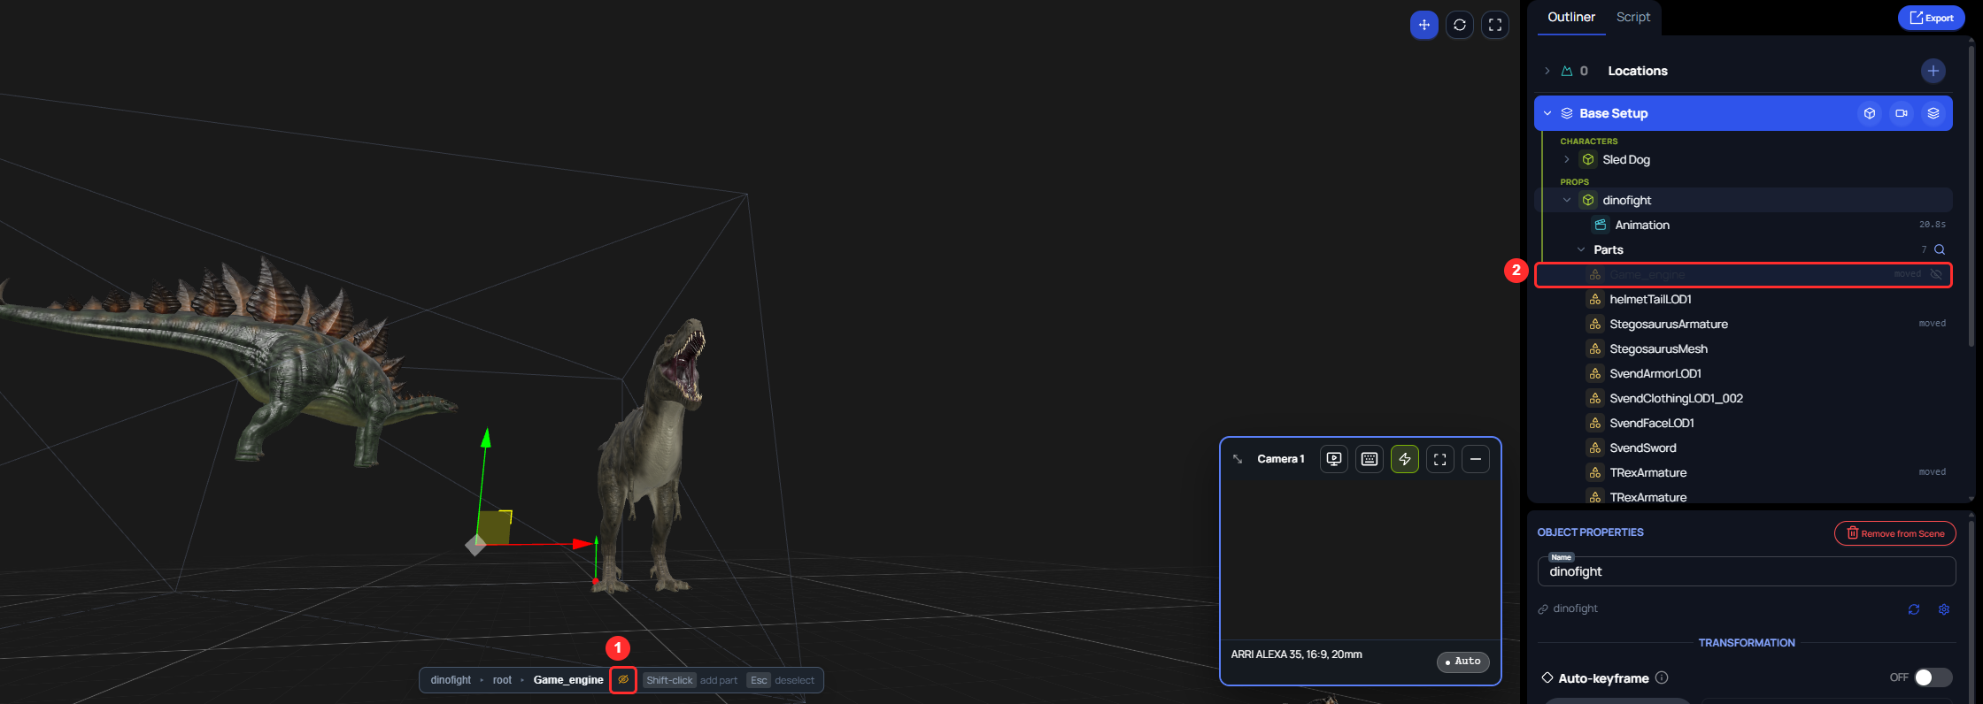Add a new location with plus button
The image size is (1983, 704).
point(1933,71)
